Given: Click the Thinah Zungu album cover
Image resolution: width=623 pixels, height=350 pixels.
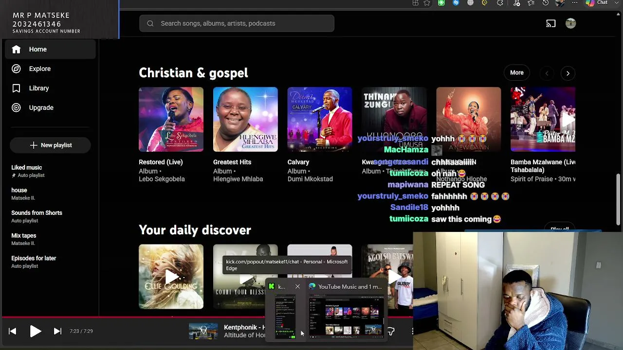Looking at the screenshot, I should click(394, 120).
